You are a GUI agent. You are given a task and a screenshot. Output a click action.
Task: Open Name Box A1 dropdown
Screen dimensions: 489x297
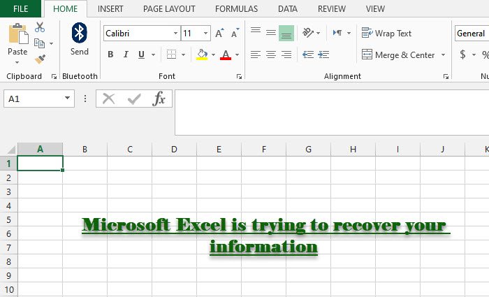[x=67, y=98]
